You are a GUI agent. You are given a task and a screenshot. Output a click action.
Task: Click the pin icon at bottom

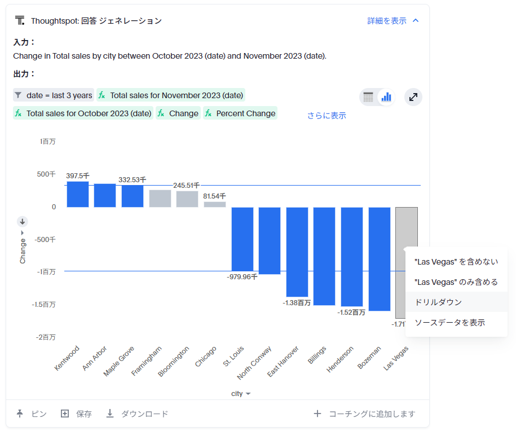point(20,414)
